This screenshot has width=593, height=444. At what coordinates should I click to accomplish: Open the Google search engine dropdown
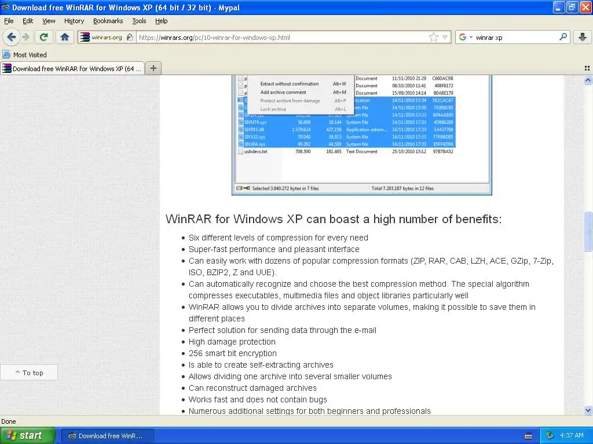point(466,37)
